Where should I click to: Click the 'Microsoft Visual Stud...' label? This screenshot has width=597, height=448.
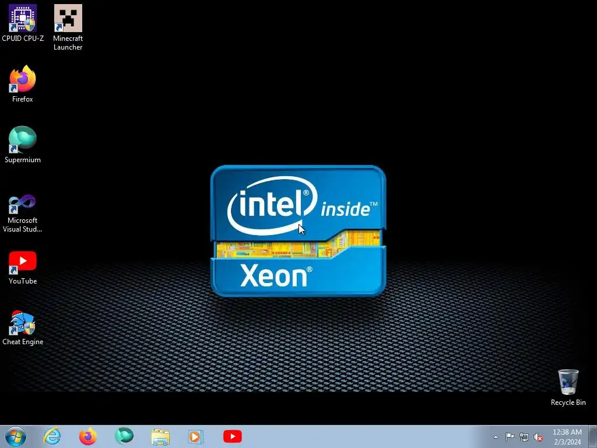[23, 225]
